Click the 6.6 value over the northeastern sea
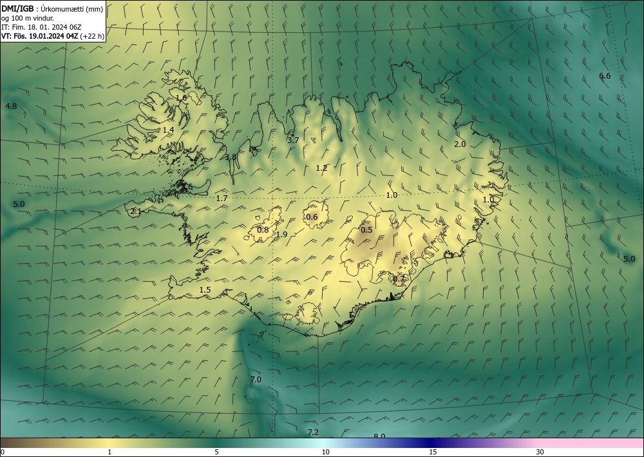644x457 pixels. pos(605,75)
